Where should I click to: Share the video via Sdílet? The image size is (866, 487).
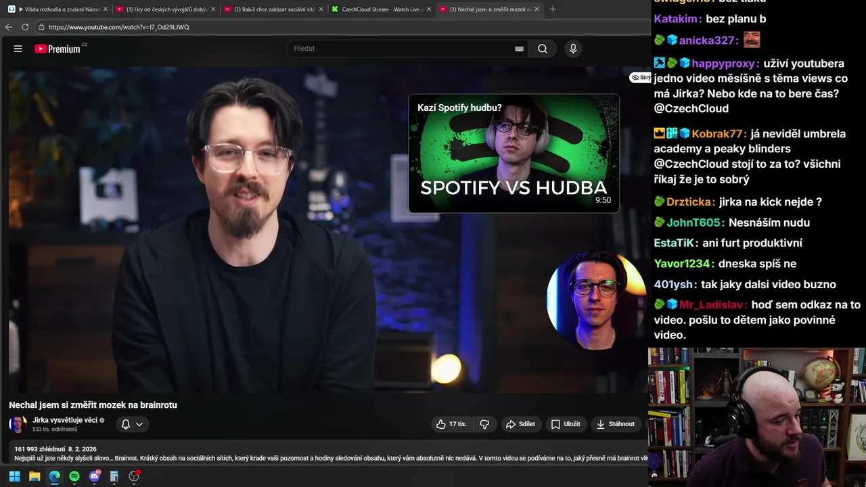[520, 424]
